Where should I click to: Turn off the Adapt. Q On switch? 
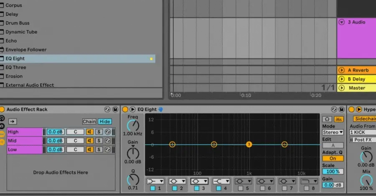(x=333, y=158)
